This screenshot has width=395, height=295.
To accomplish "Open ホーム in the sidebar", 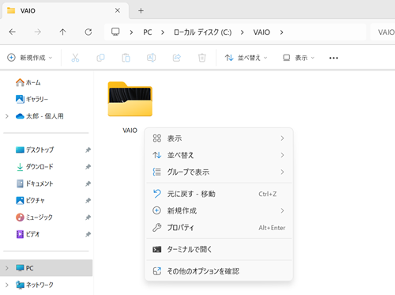I will coord(28,82).
